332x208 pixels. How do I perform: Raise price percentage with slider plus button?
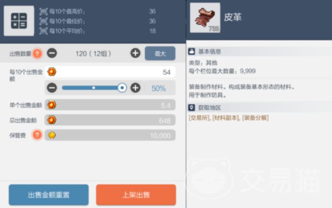(x=135, y=88)
